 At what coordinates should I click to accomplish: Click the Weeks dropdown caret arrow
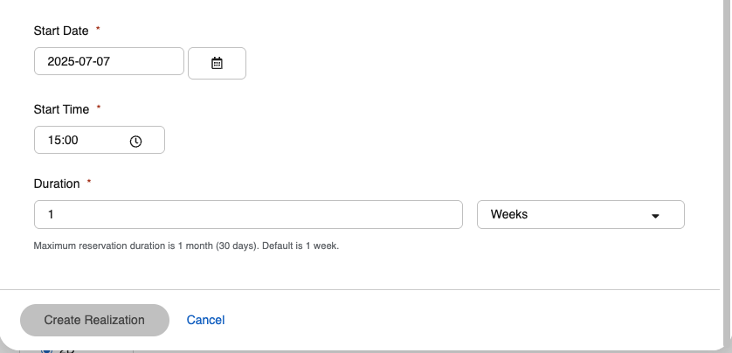coord(655,215)
